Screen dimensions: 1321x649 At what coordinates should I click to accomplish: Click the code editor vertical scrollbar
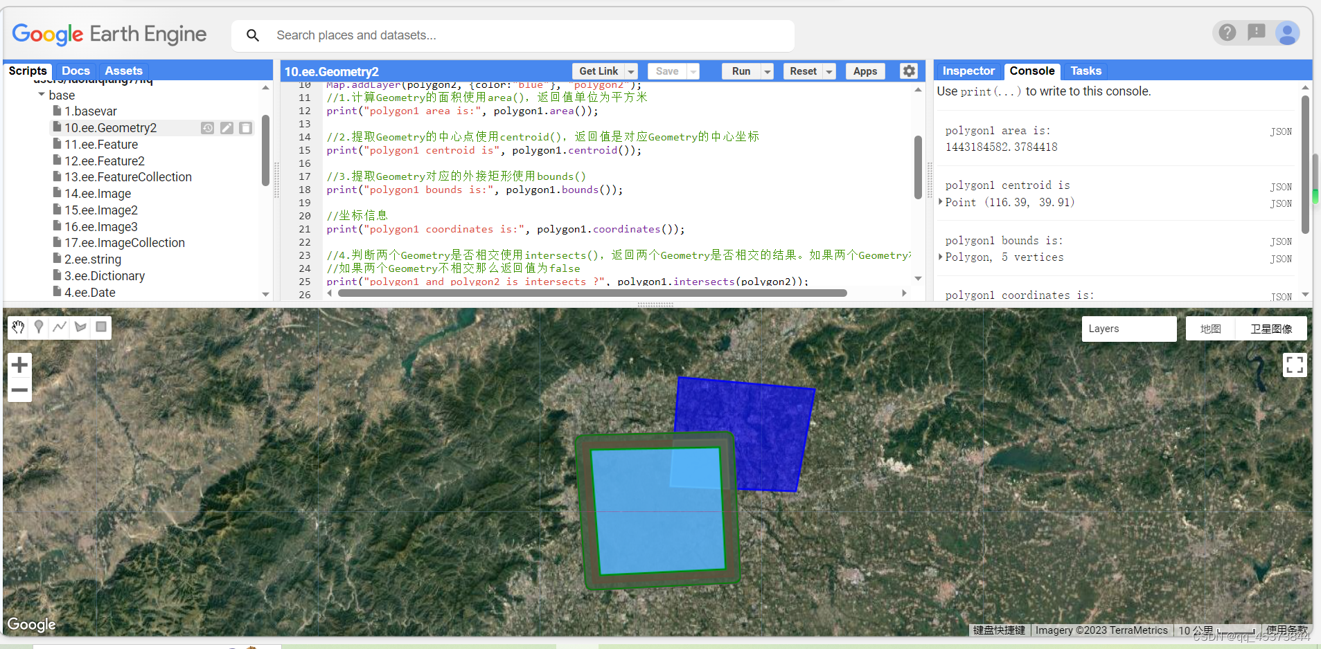918,167
